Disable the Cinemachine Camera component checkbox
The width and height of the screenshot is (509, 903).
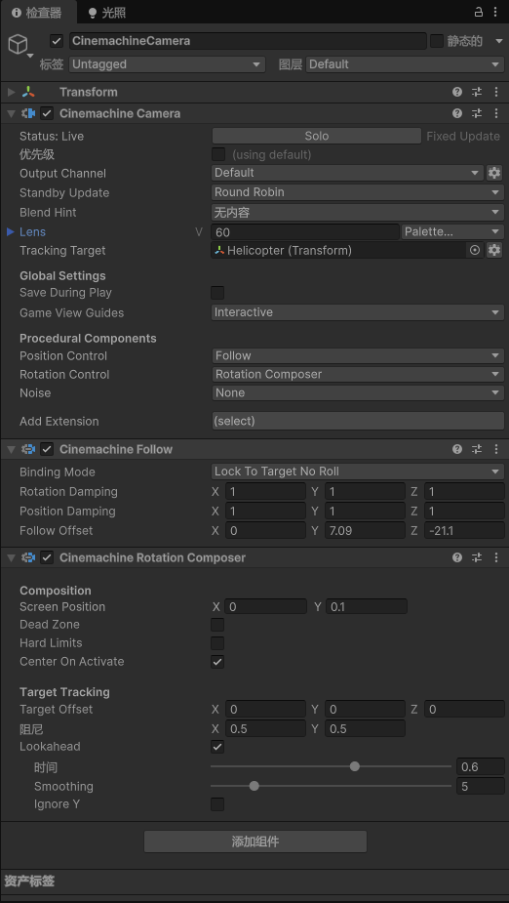point(47,113)
